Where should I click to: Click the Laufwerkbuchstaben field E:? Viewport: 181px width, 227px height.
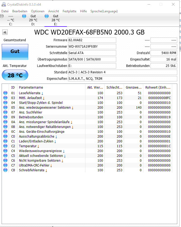tap(92, 66)
